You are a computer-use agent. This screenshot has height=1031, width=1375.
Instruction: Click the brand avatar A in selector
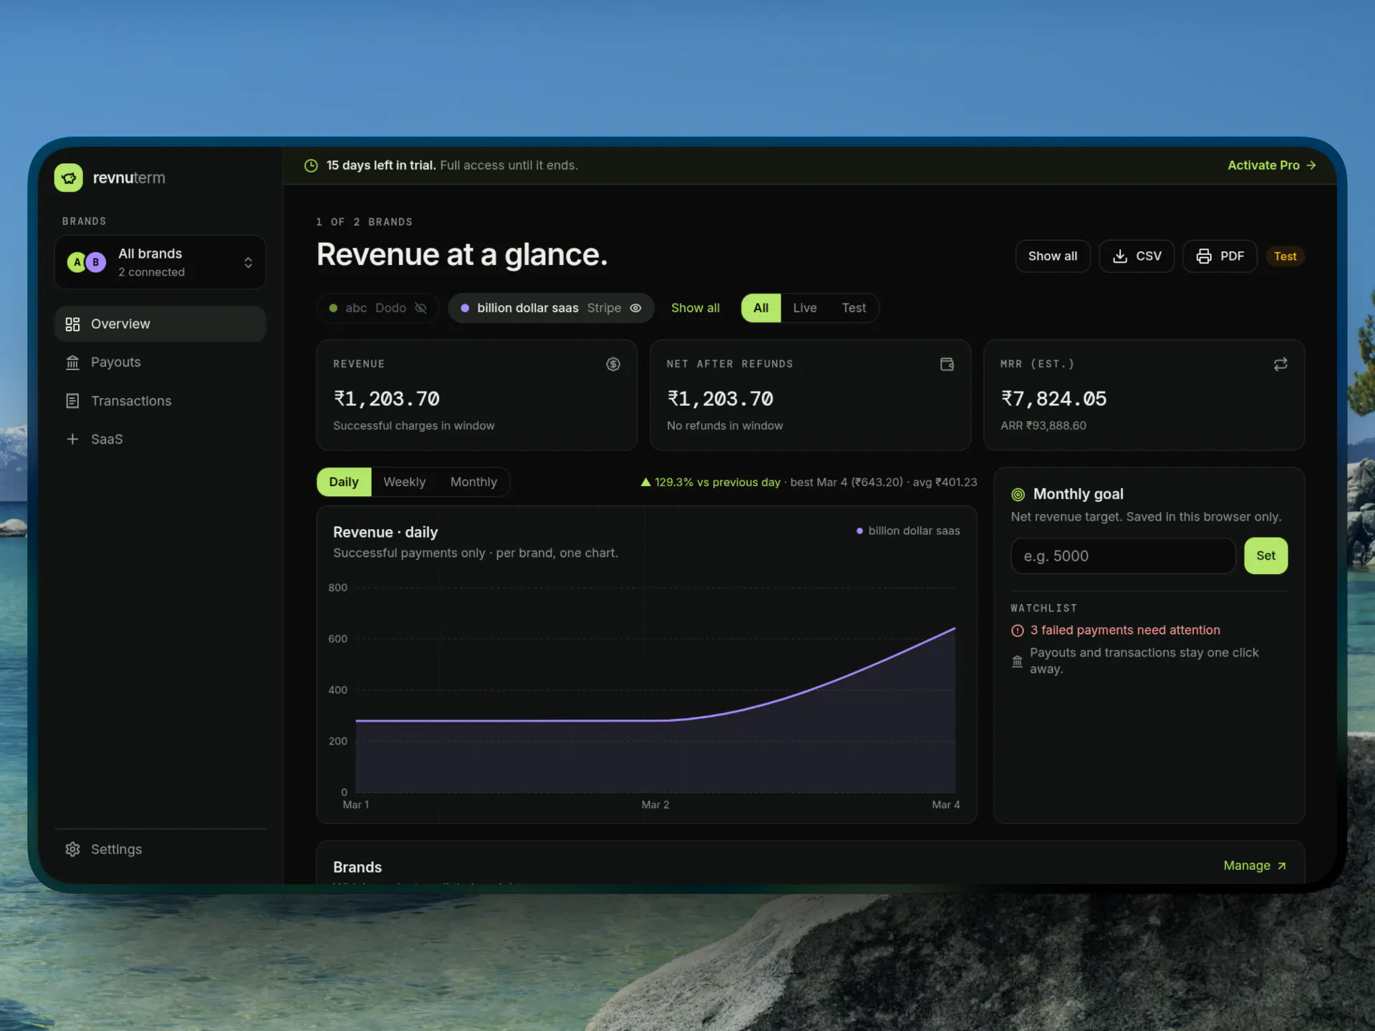[x=77, y=263]
